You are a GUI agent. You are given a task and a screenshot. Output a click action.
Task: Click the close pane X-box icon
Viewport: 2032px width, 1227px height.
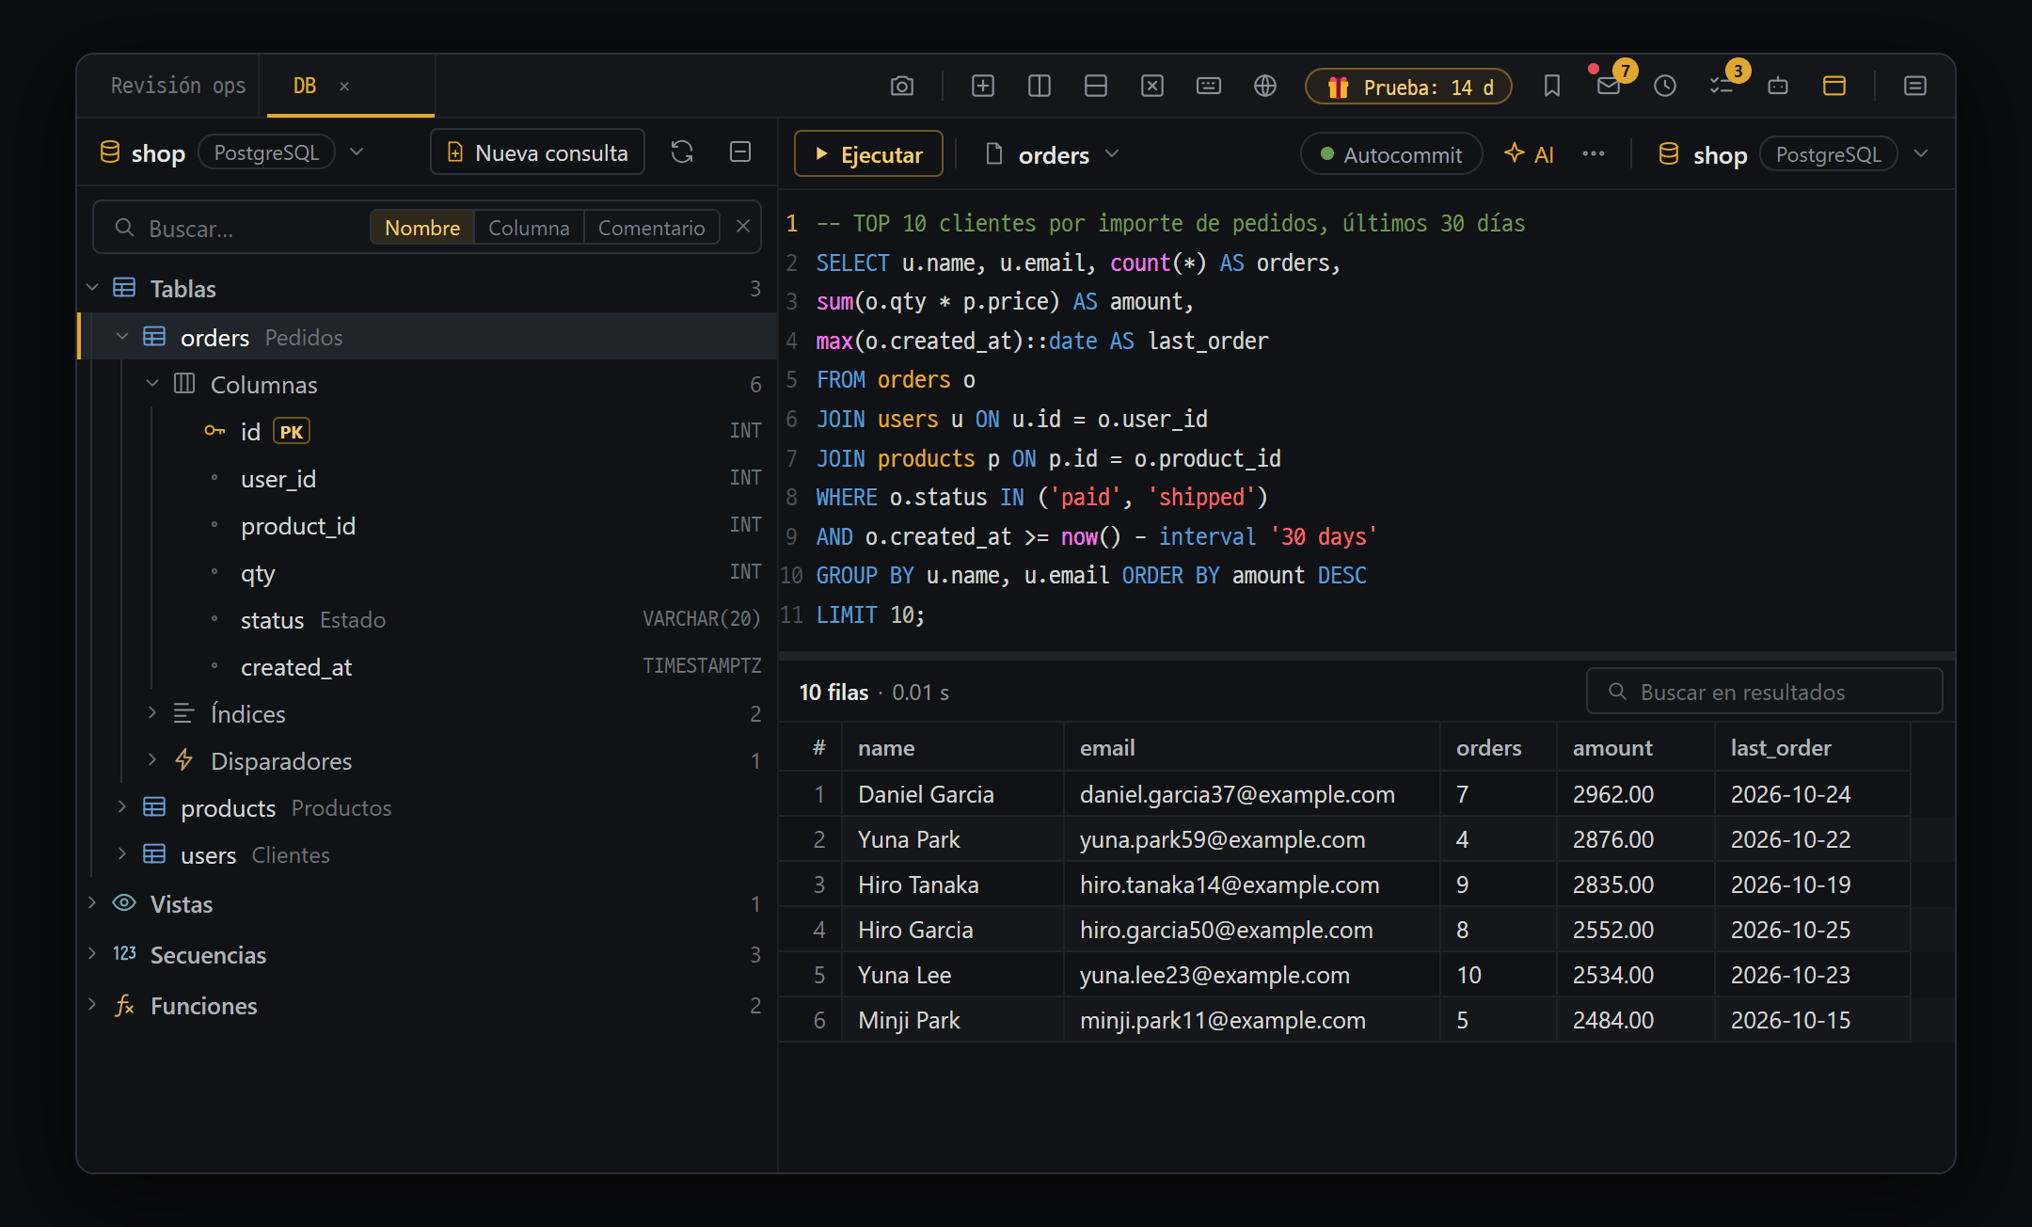click(x=1151, y=87)
